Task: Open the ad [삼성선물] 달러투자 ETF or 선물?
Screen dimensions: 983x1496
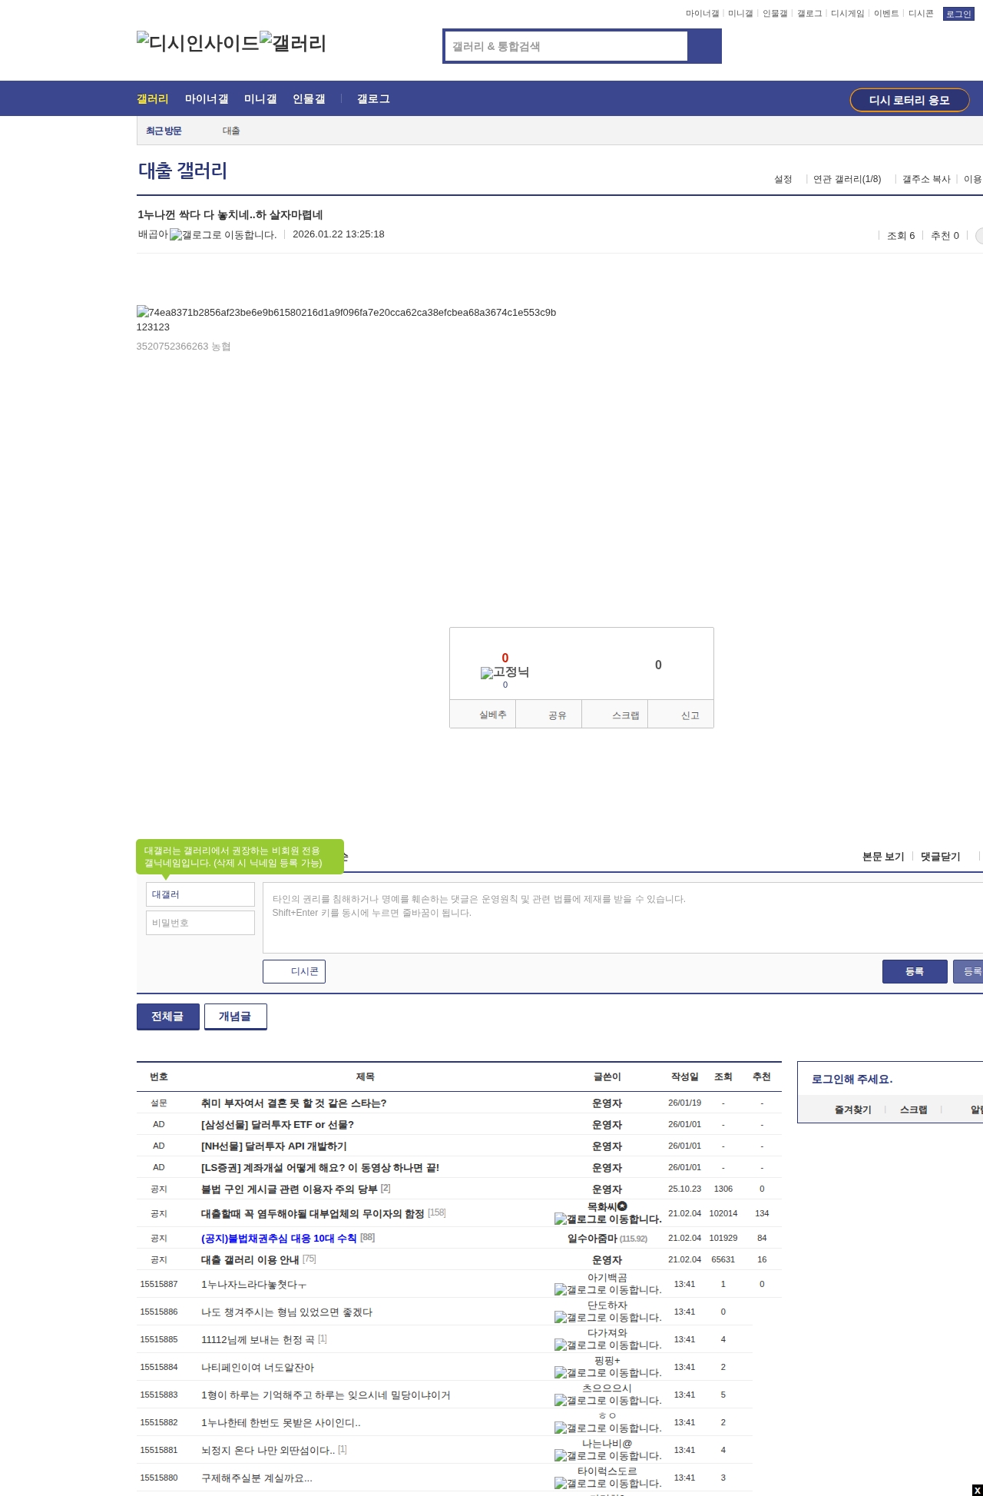Action: click(x=277, y=1125)
